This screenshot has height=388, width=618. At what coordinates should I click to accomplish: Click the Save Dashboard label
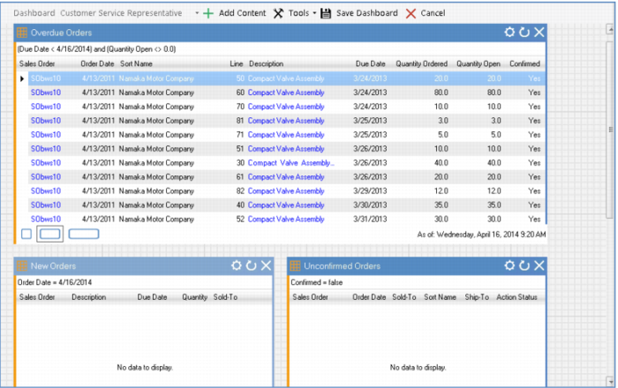click(x=367, y=13)
